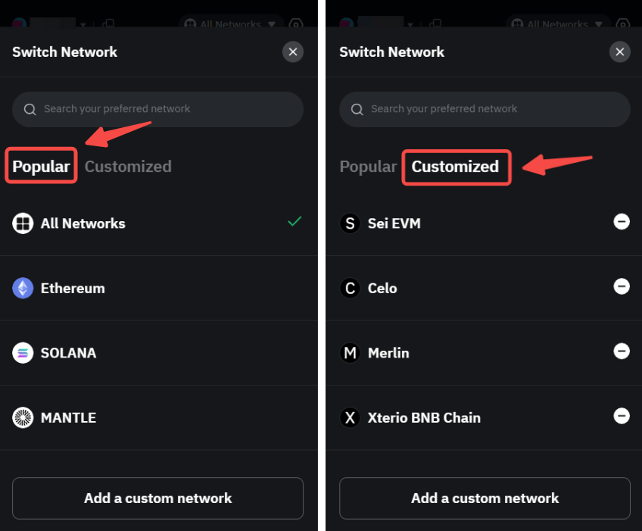Click the Merlin letter icon
Viewport: 642px width, 531px height.
350,353
